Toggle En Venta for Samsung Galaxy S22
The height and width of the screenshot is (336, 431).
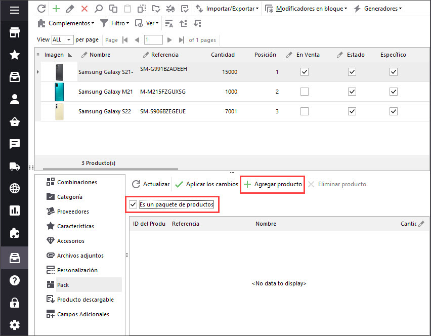(x=305, y=111)
